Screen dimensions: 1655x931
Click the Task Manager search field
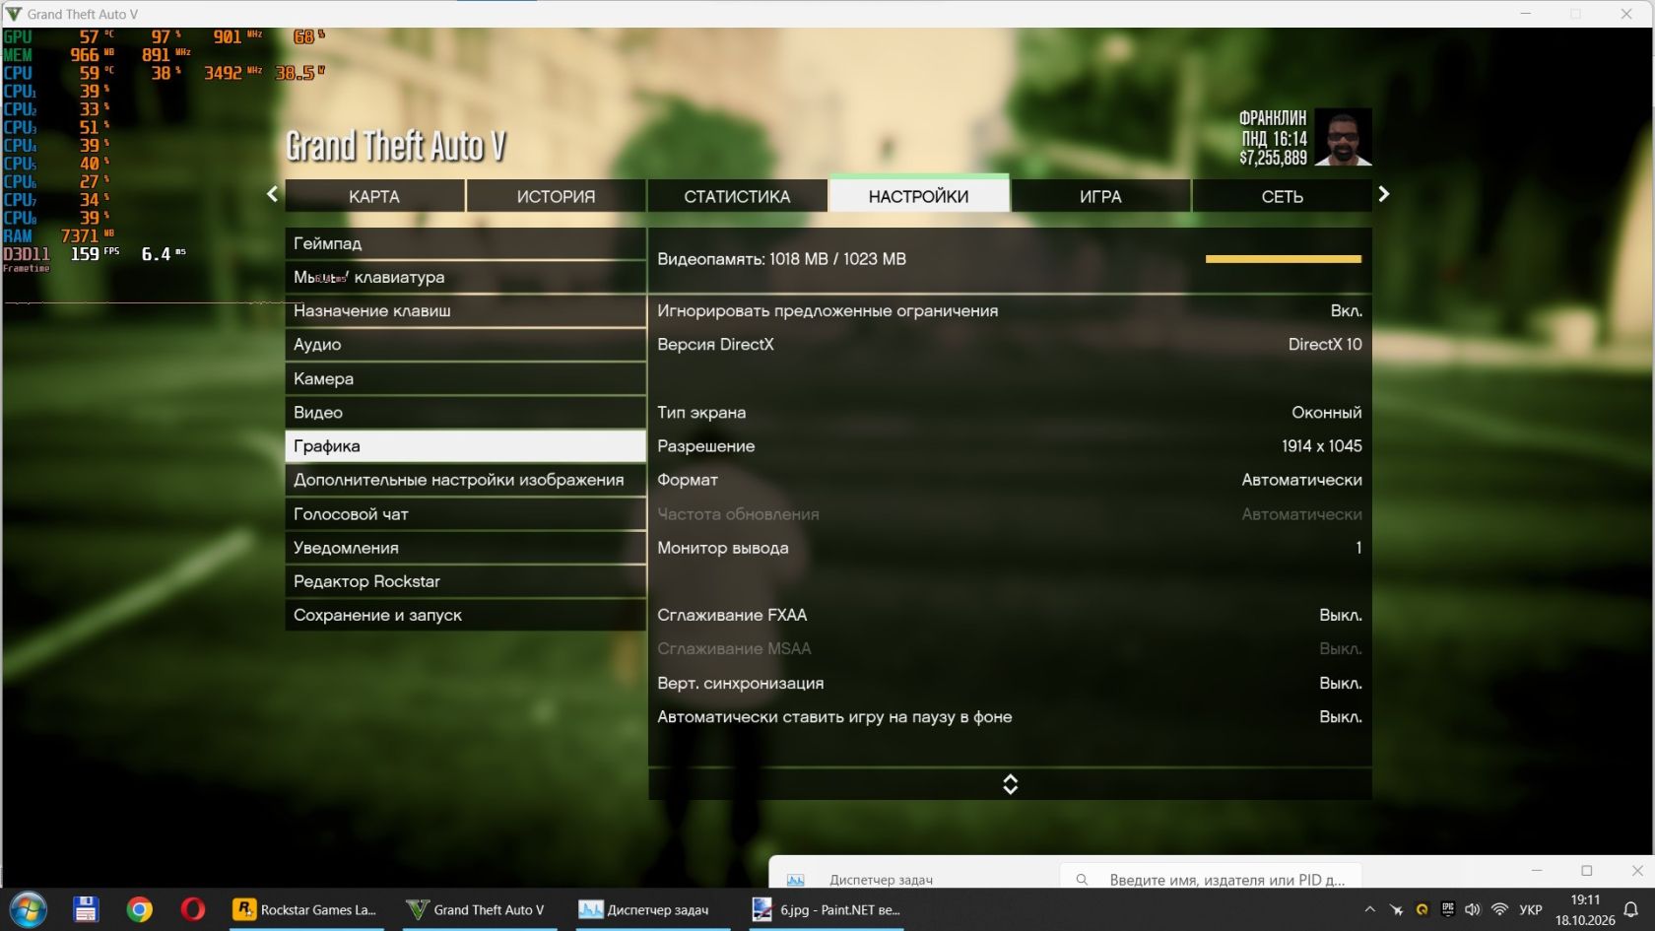[1211, 879]
